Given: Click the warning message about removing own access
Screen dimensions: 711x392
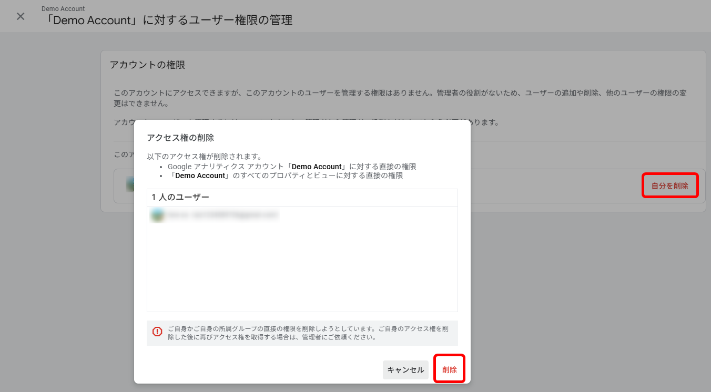Looking at the screenshot, I should (308, 333).
